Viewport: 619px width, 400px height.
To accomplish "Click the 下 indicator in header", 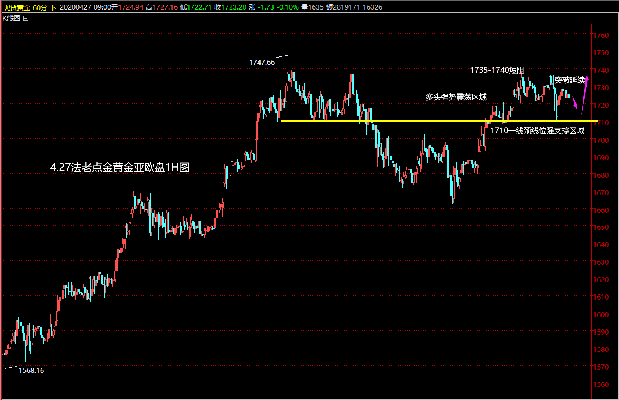I will pos(53,7).
